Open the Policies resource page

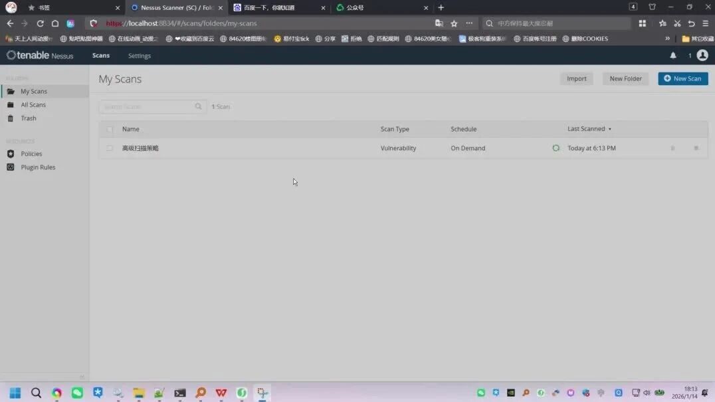pos(31,153)
